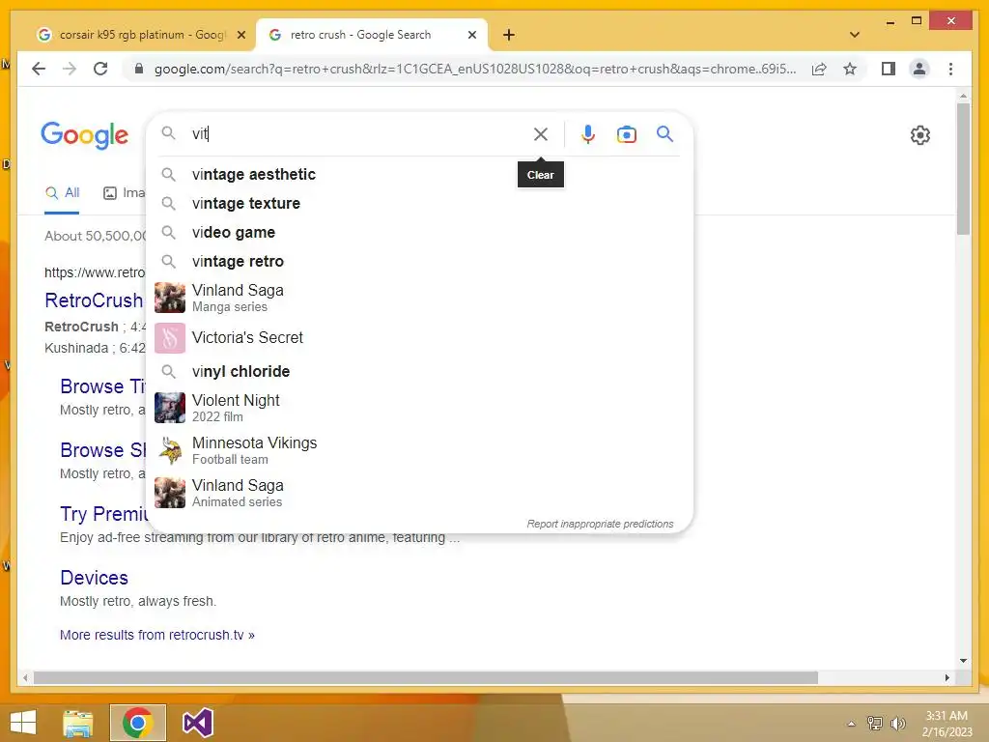The image size is (989, 742).
Task: Go forward in Chrome
Action: click(70, 69)
